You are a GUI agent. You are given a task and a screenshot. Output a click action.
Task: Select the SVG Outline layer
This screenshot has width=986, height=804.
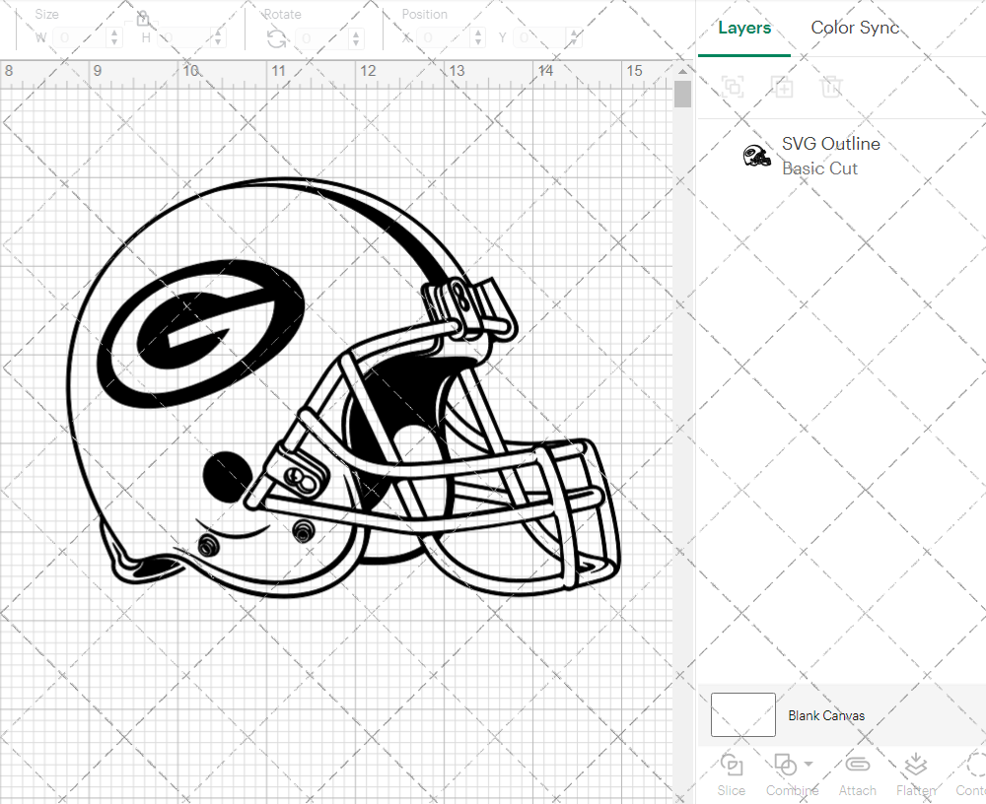[831, 144]
